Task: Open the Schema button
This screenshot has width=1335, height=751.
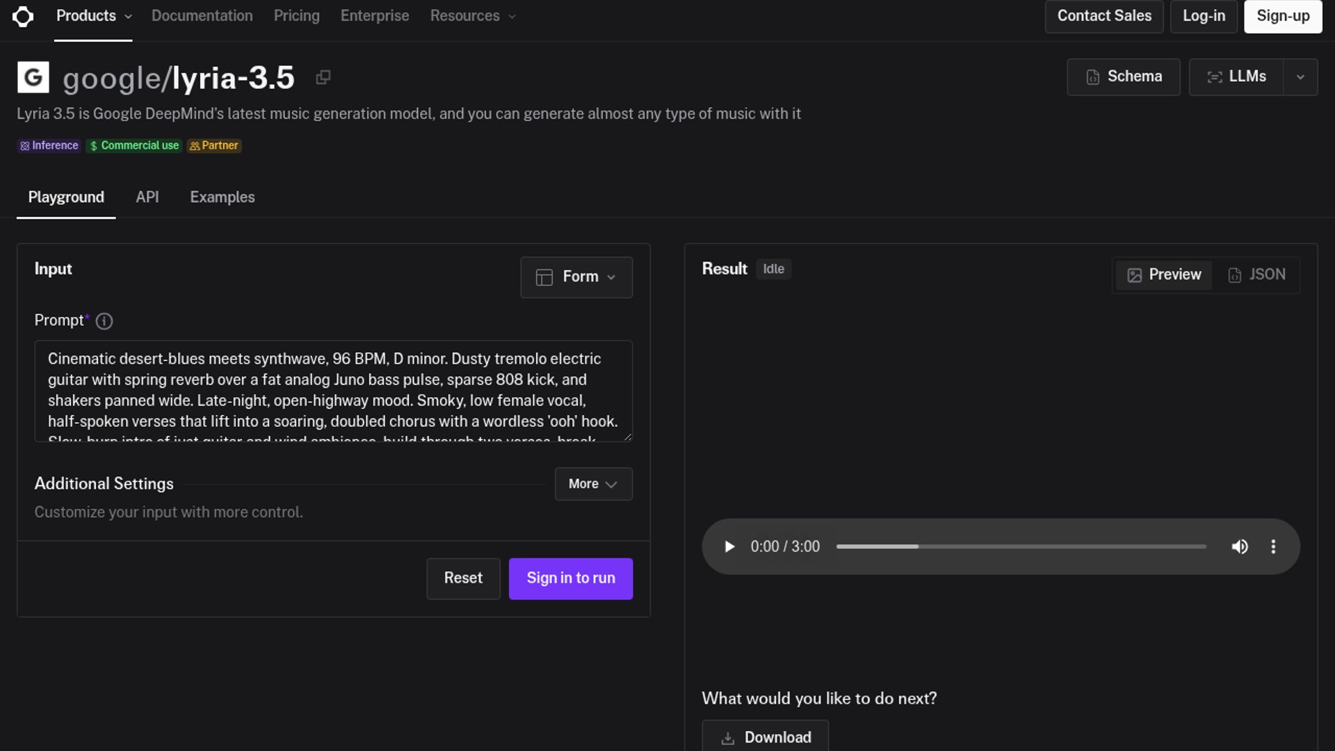Action: [1124, 77]
